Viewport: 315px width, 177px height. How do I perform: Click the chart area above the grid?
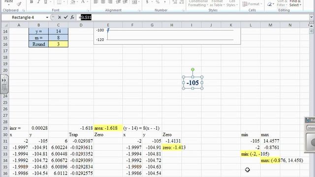pyautogui.click(x=167, y=36)
